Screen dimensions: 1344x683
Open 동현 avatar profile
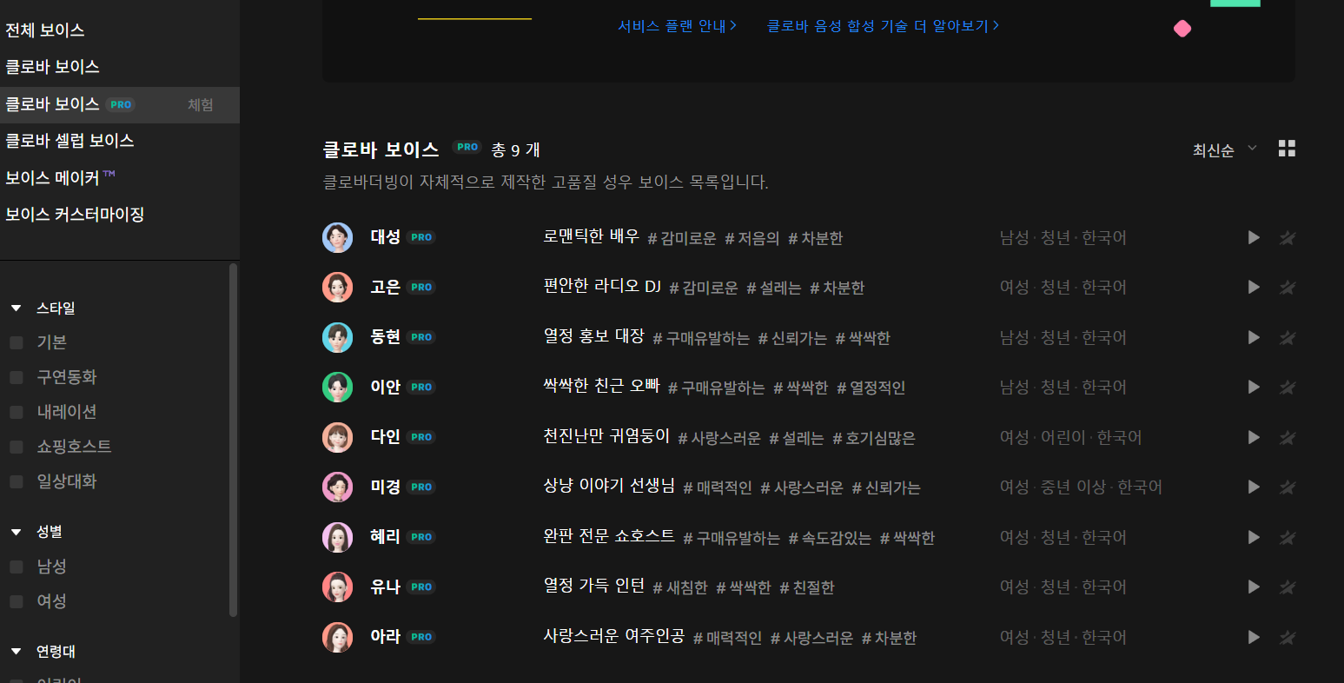[337, 337]
